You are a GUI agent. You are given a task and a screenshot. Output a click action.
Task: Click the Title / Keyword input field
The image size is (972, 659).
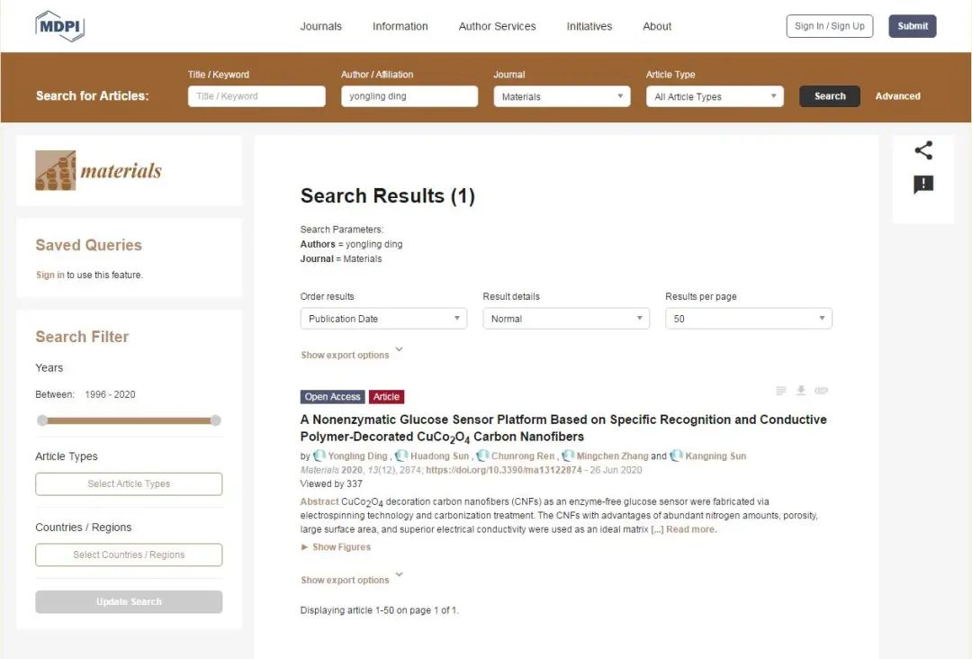pos(256,96)
